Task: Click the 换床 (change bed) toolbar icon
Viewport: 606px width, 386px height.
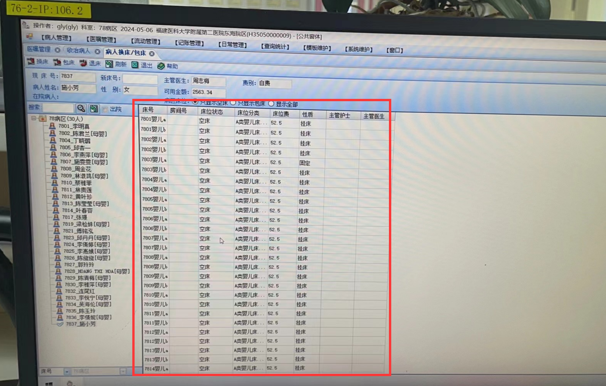Action: click(31, 61)
